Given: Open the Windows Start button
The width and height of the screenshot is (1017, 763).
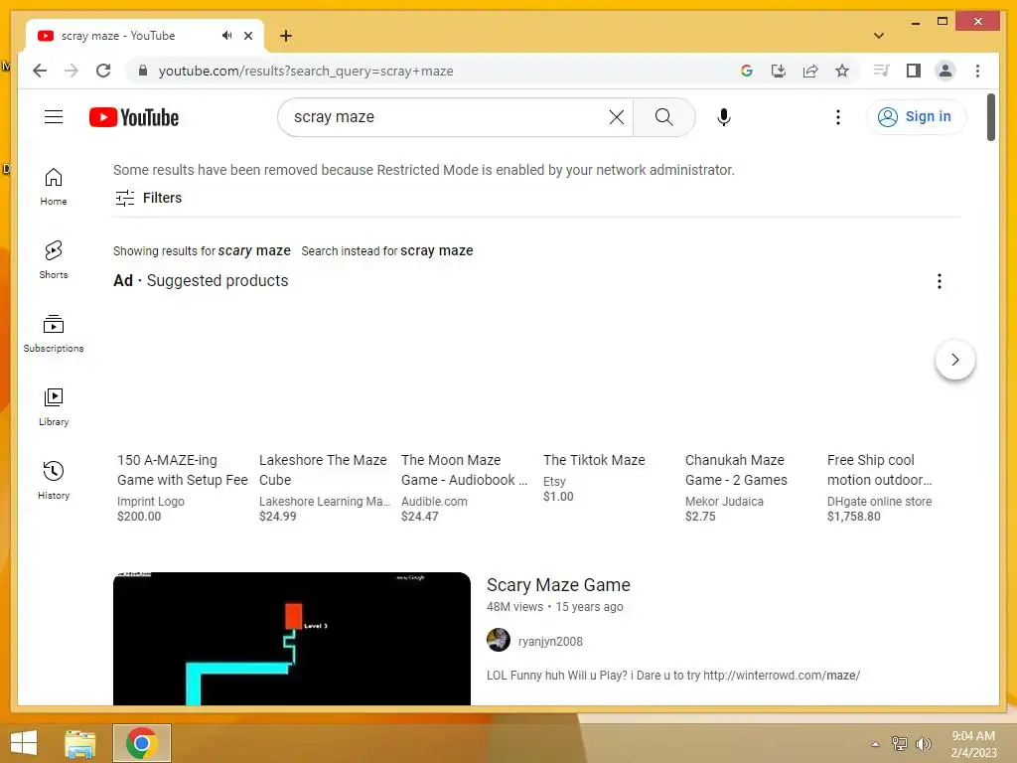Looking at the screenshot, I should pyautogui.click(x=24, y=743).
